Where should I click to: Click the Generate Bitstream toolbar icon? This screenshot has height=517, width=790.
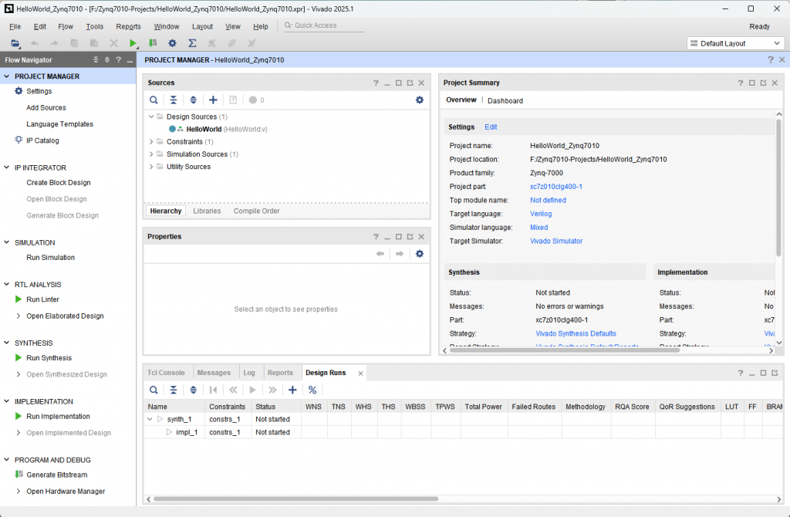[x=153, y=43]
